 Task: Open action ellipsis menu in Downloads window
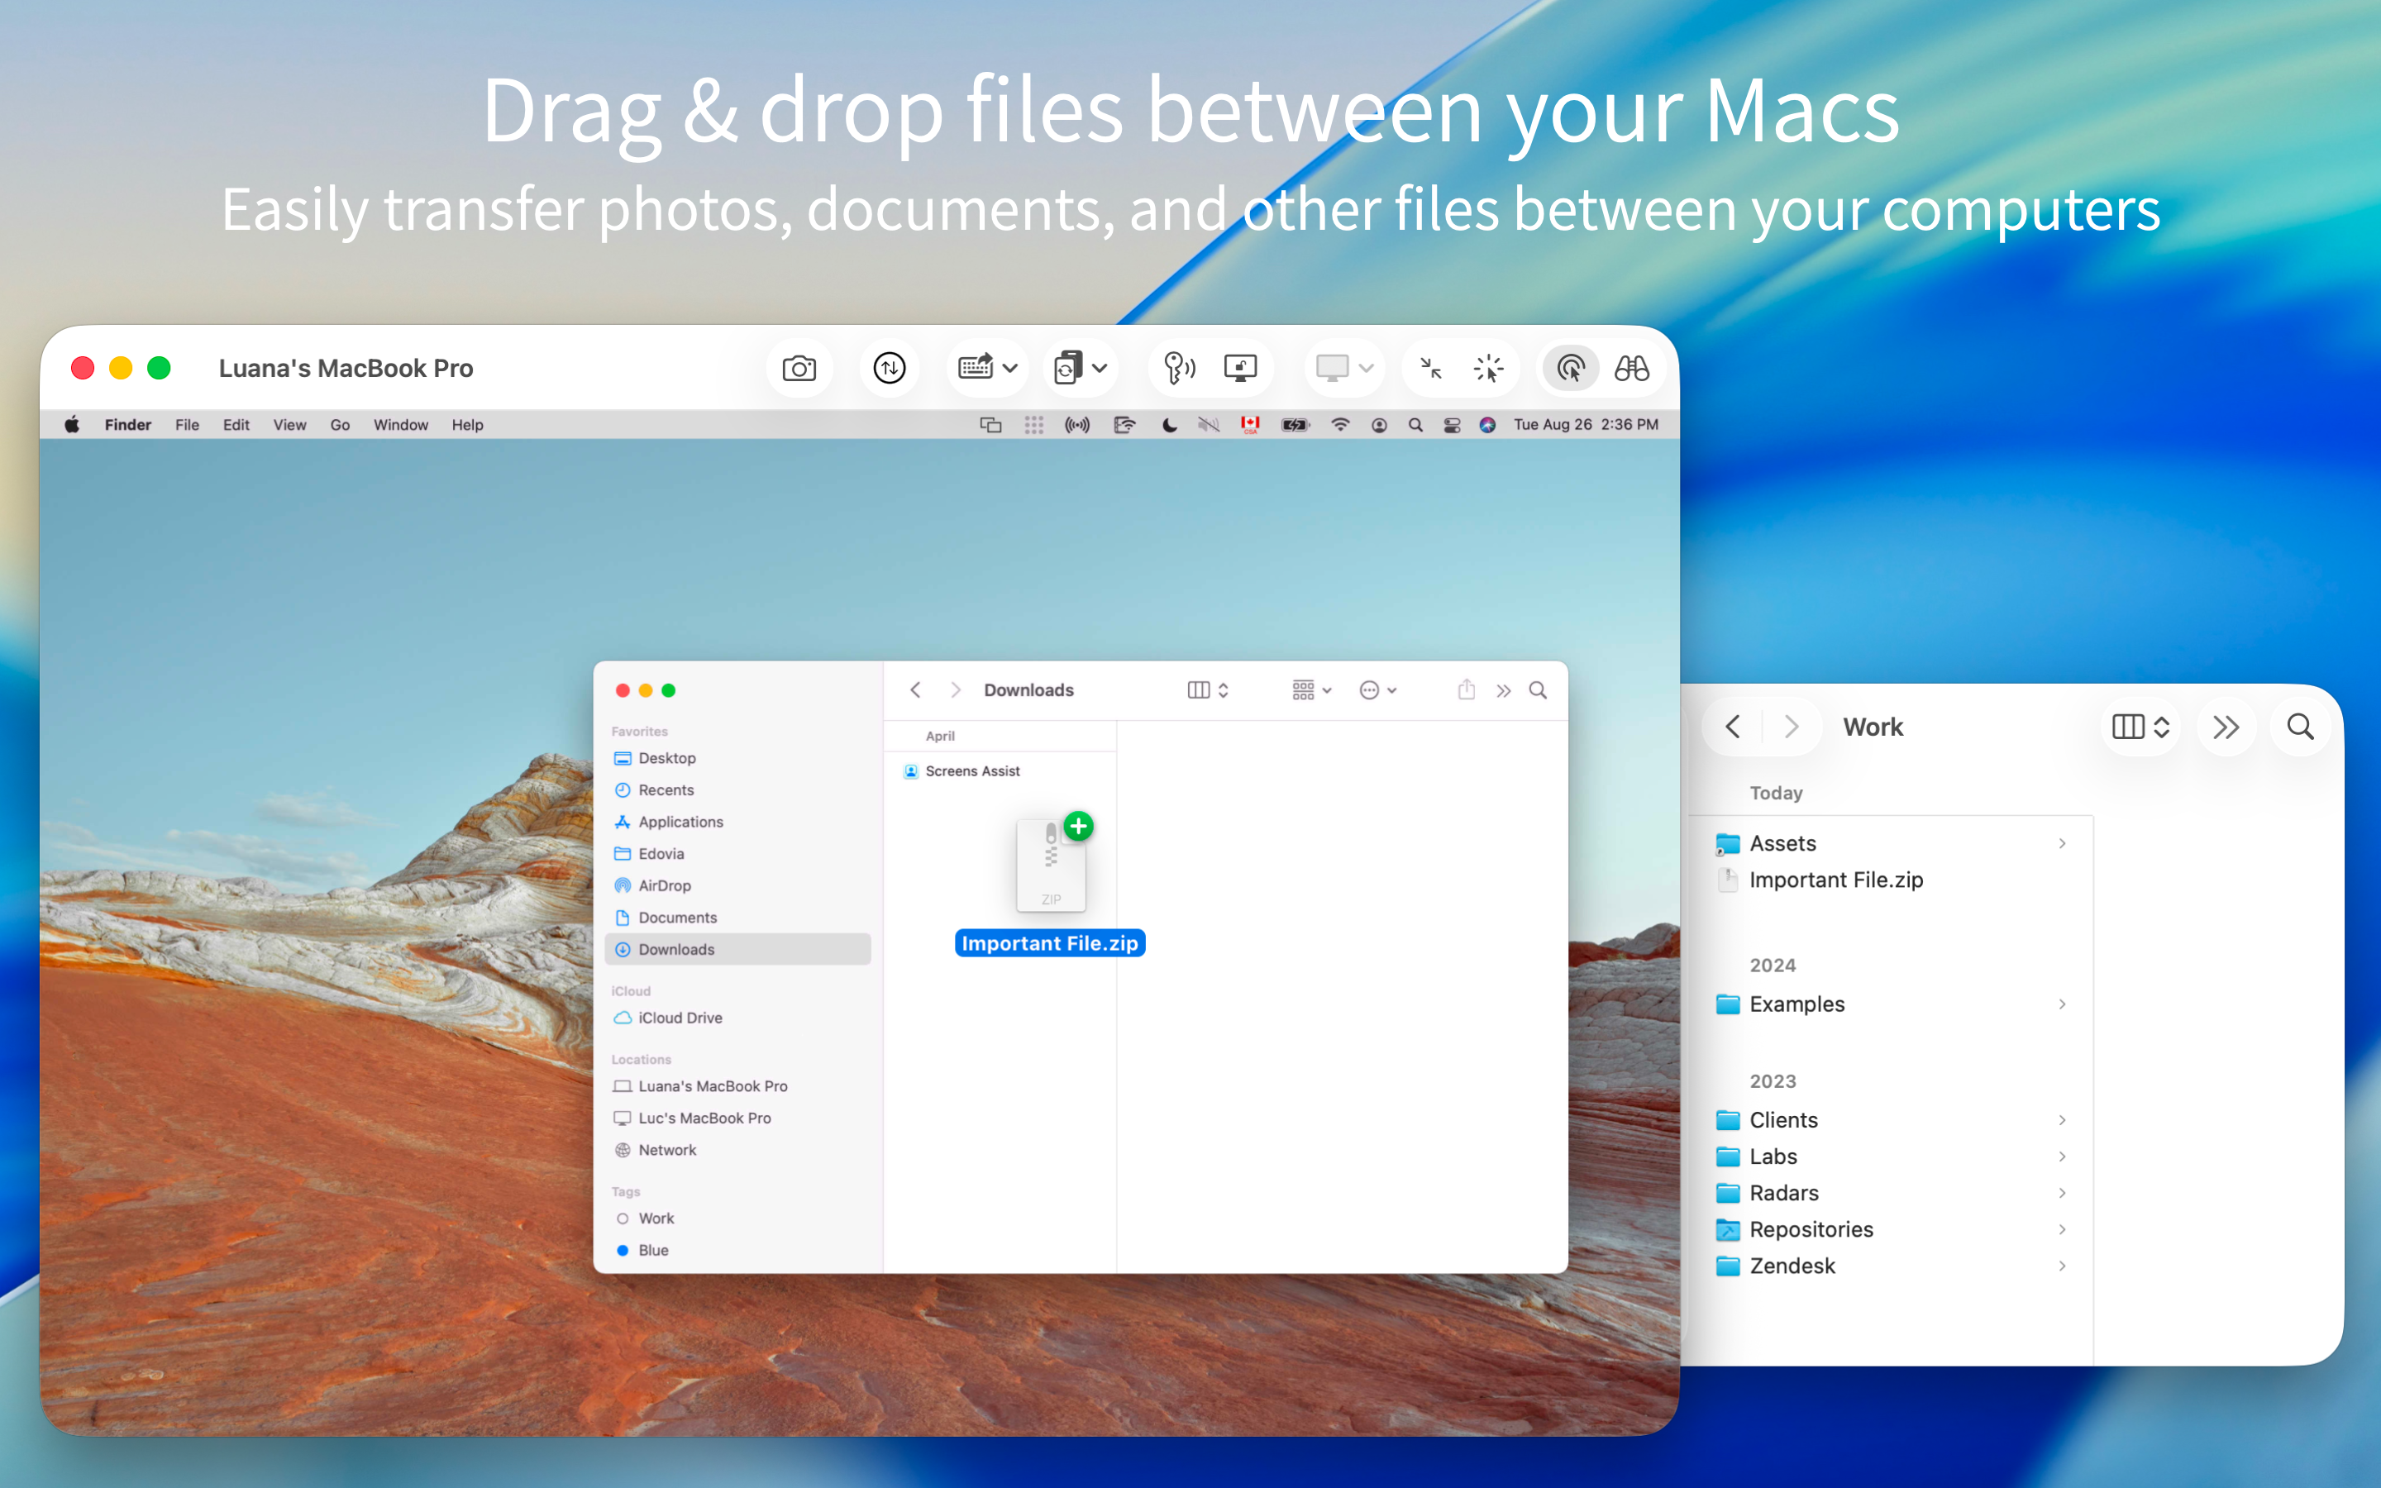pos(1377,690)
